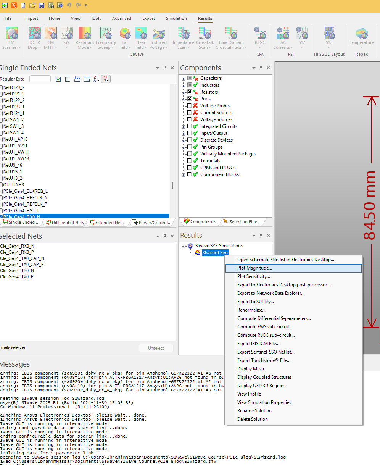Select the Crosstalk Scan tool
Image resolution: width=380 pixels, height=465 pixels.
(205, 37)
